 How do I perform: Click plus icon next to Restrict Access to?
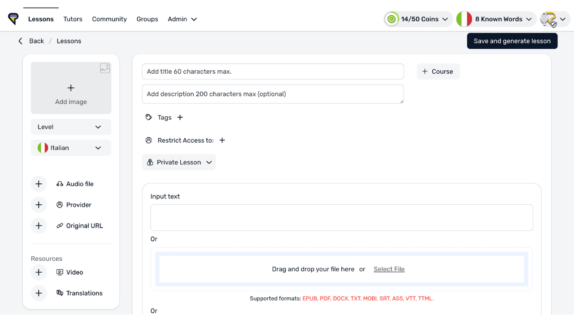(222, 140)
